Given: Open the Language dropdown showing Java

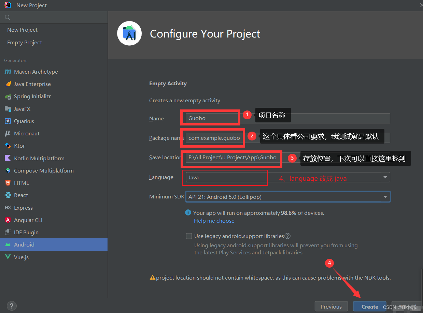Looking at the screenshot, I should click(x=287, y=177).
